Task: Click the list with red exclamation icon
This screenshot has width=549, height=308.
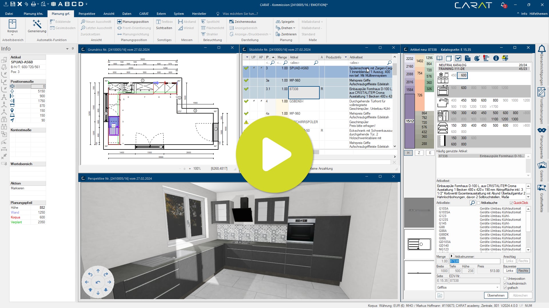Action: (x=486, y=58)
